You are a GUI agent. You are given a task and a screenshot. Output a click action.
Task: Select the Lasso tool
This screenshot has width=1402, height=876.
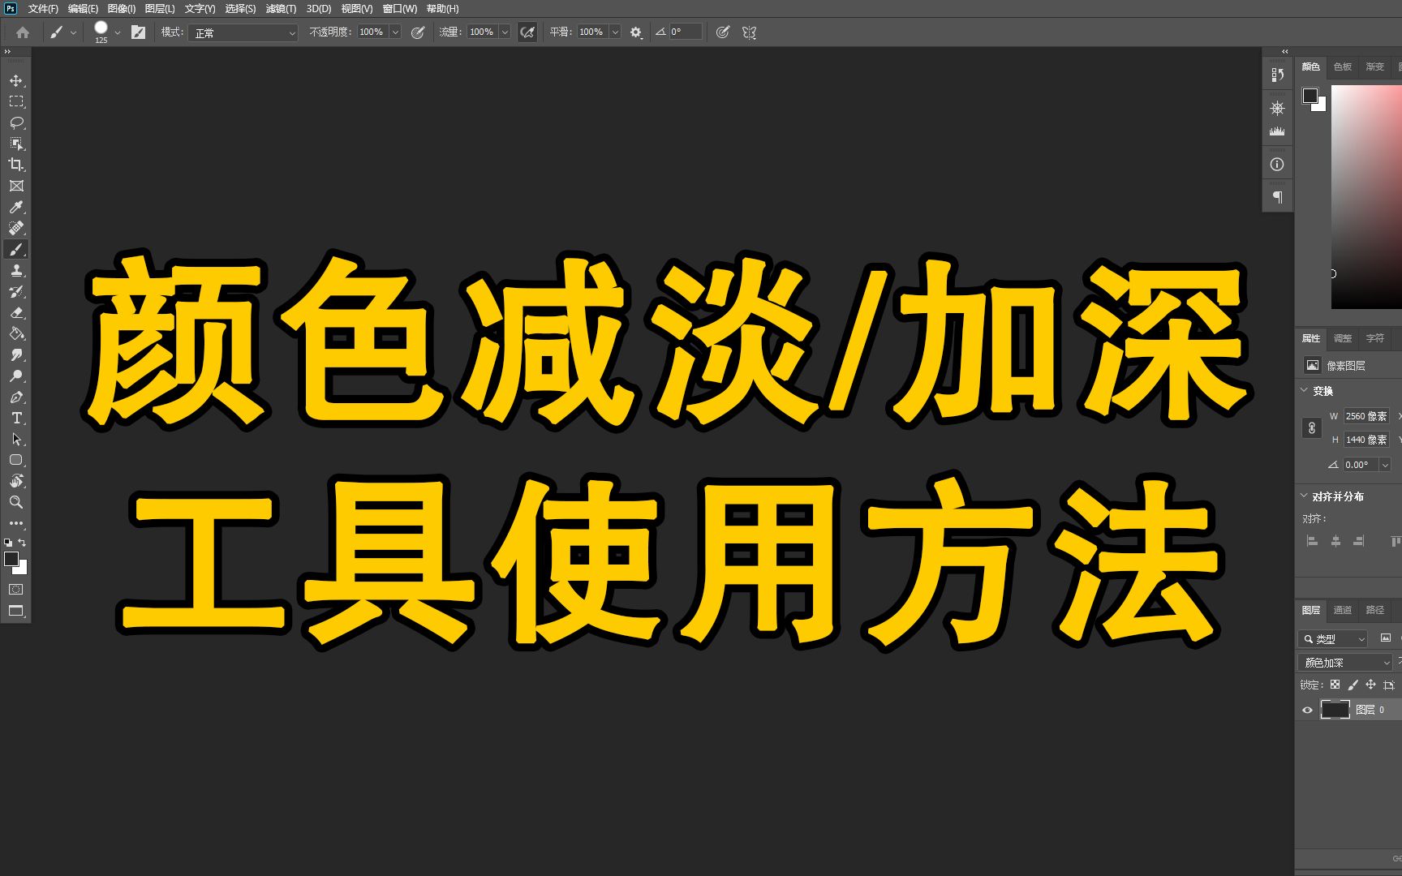[x=16, y=122]
